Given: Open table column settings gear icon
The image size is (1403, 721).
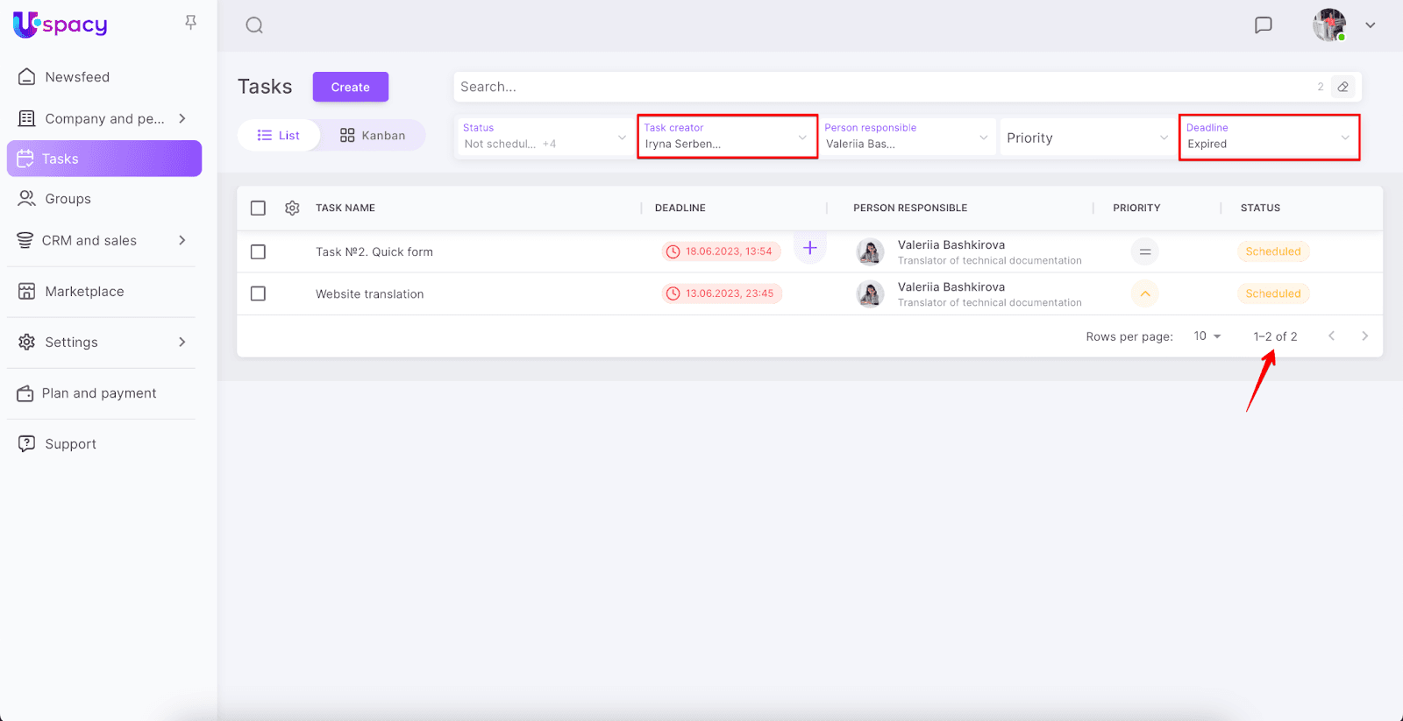Looking at the screenshot, I should click(x=292, y=209).
